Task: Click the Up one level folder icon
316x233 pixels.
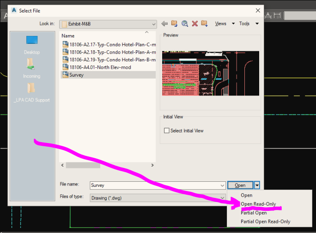Action: click(x=174, y=24)
